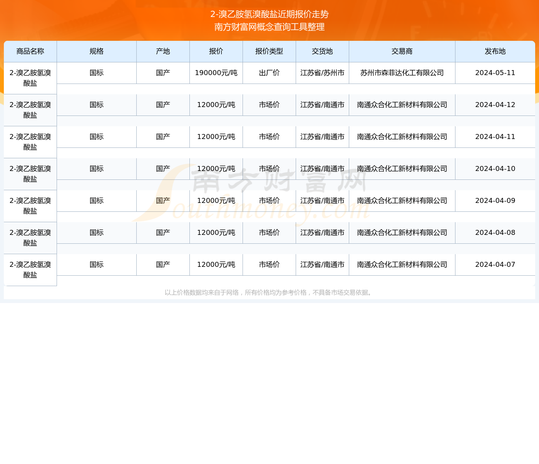Click the 产地 column header
This screenshot has width=539, height=464.
[163, 51]
